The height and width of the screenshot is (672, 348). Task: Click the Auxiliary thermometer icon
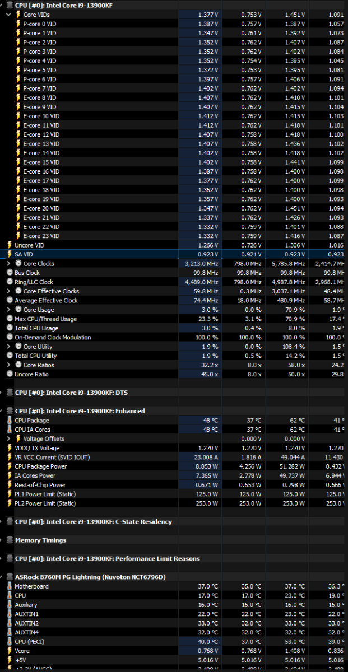coord(10,605)
